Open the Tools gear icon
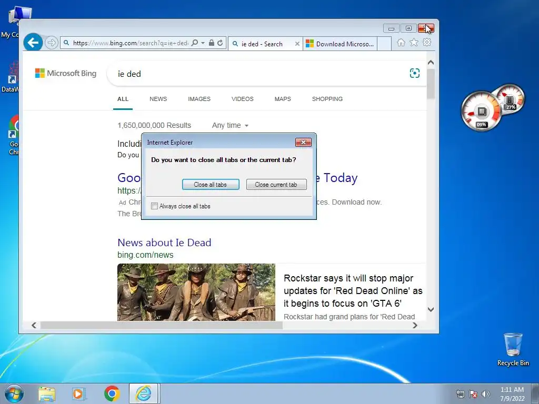The width and height of the screenshot is (539, 404). [x=427, y=42]
